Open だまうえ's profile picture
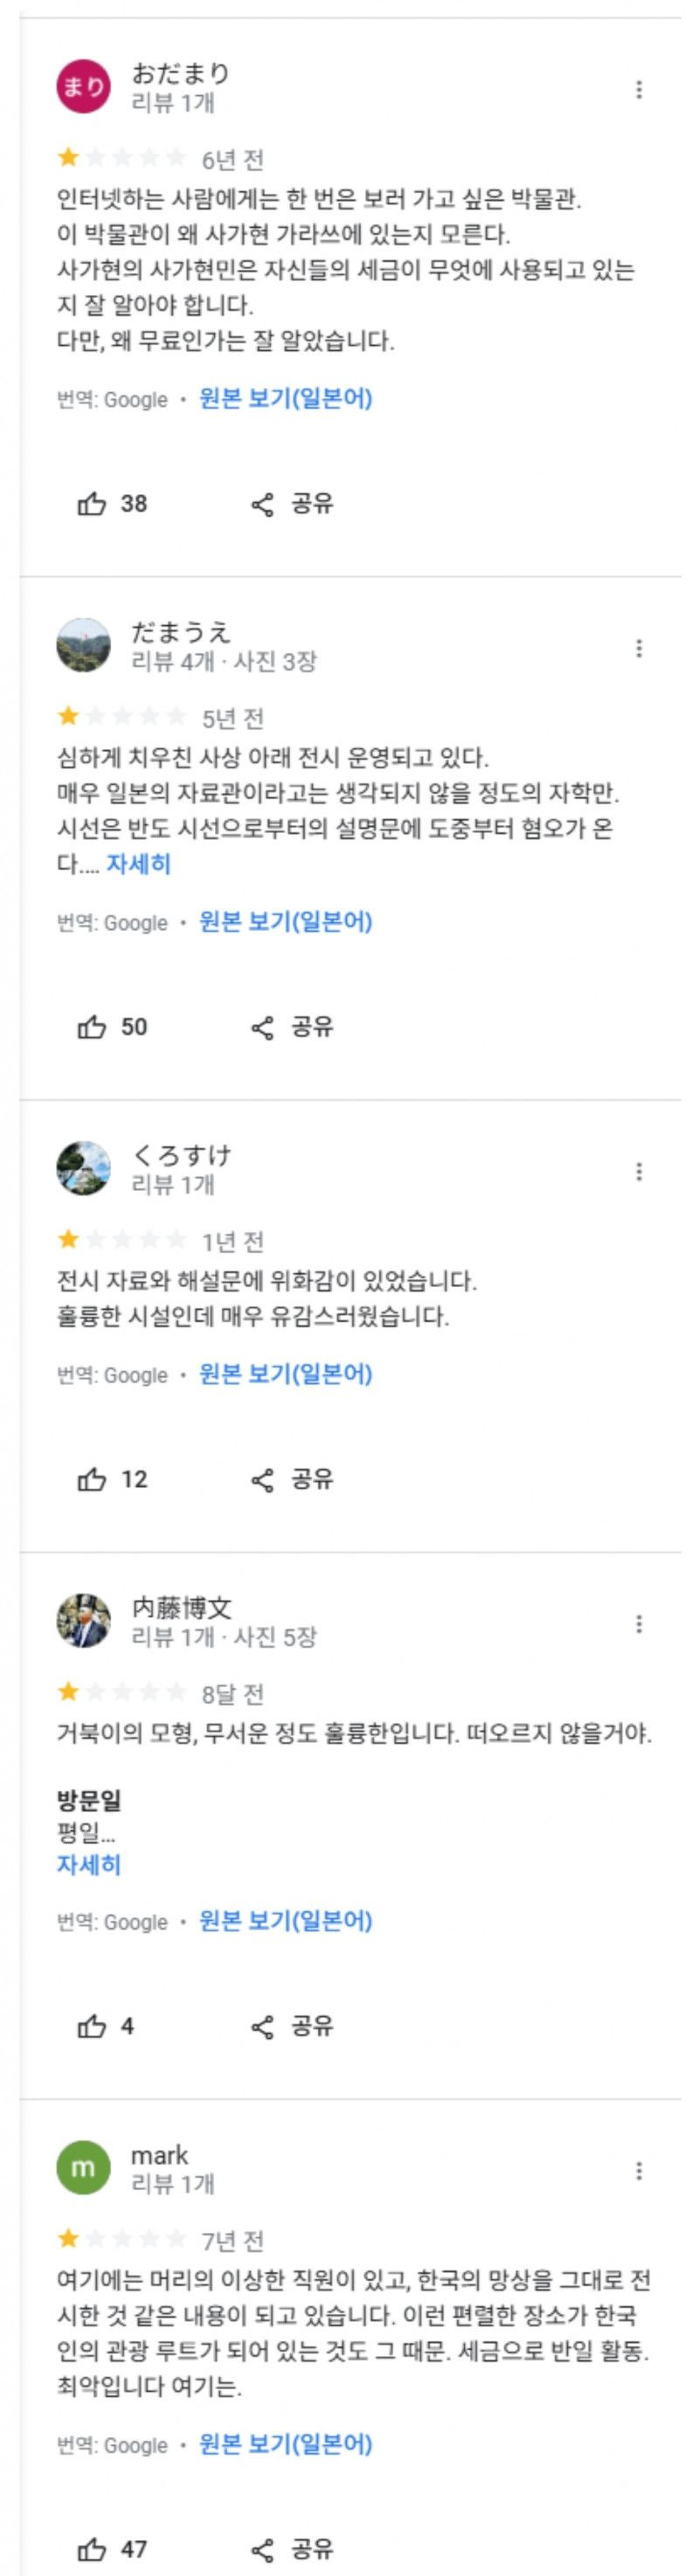 point(83,645)
